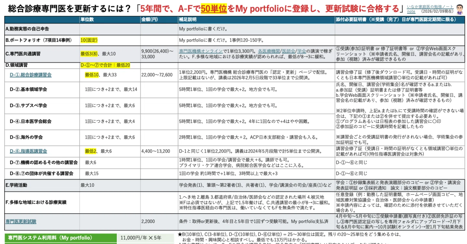Open the いなか家庭医の勉強ノート link
This screenshot has height=244, width=467.
(430, 7)
